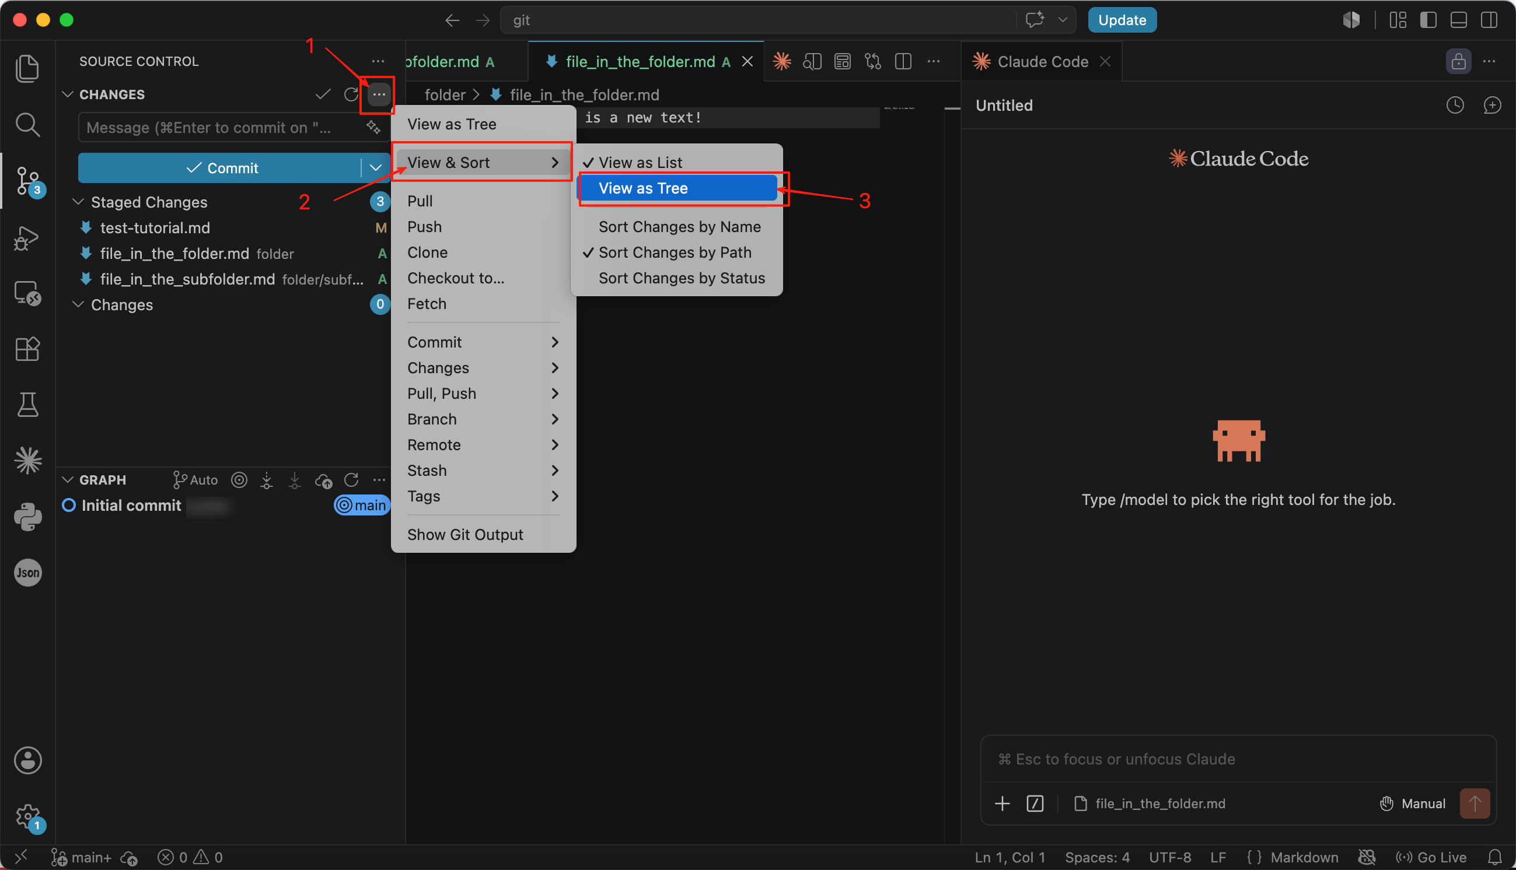1516x870 pixels.
Task: Expand the Branch submenu
Action: pos(483,419)
